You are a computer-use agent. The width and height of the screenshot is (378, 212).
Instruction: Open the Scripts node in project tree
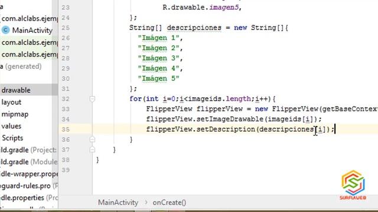(x=12, y=138)
